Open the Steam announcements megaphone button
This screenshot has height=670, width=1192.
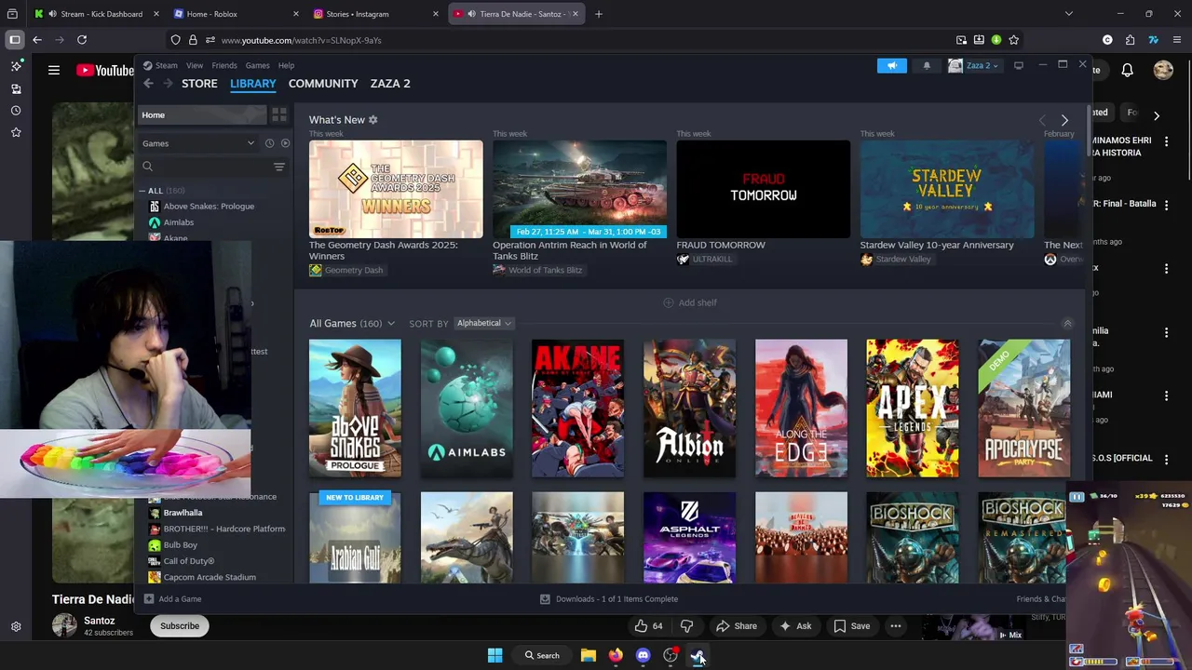tap(891, 65)
